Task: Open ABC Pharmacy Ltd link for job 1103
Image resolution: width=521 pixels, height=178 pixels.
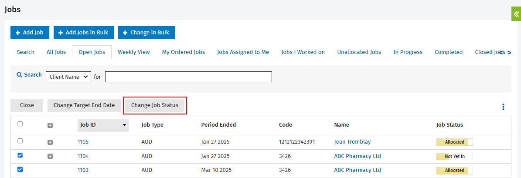Action: click(358, 170)
